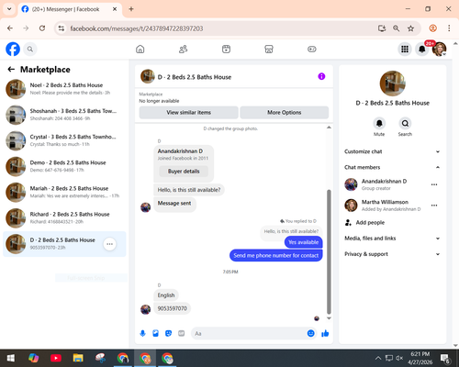Screen dimensions: 459x367
Task: Click the Martha Williamson member name
Action: (385, 202)
